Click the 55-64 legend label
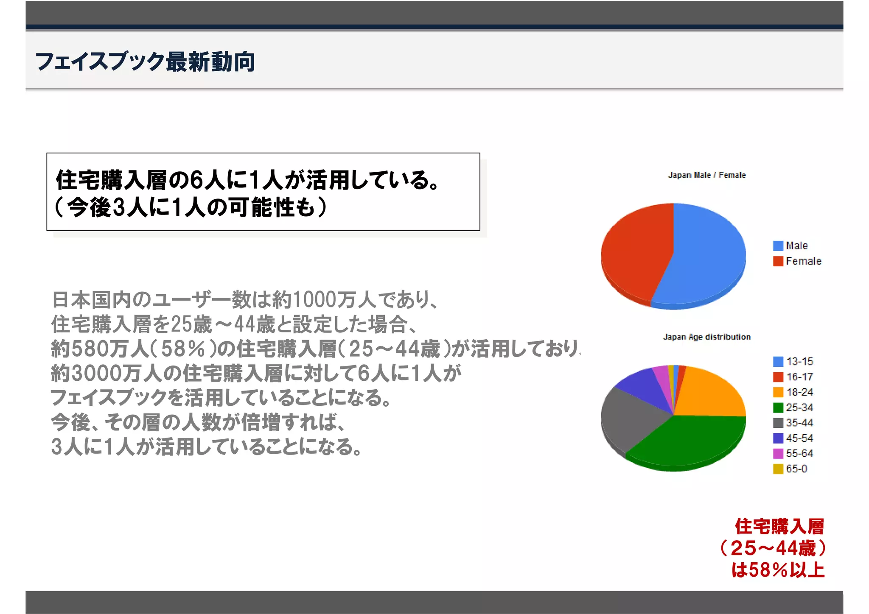869x614 pixels. 799,453
